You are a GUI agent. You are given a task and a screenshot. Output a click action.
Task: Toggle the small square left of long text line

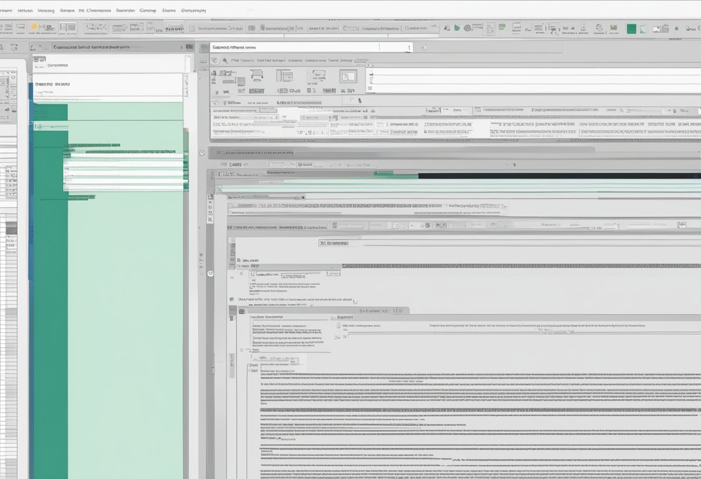[x=232, y=299]
